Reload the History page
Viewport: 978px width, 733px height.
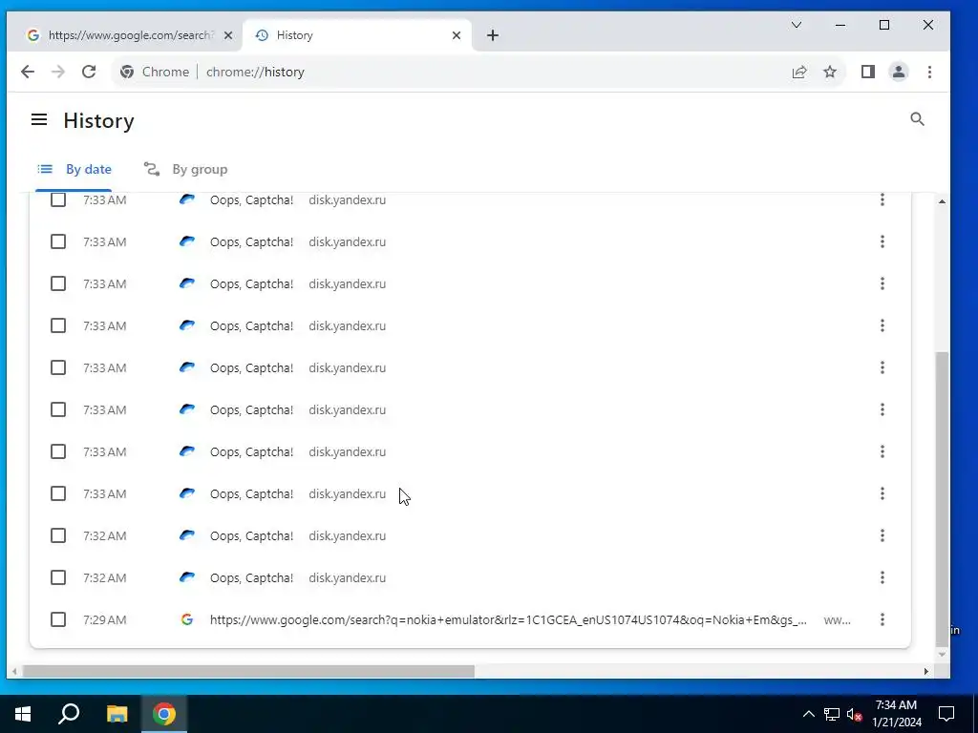click(89, 72)
